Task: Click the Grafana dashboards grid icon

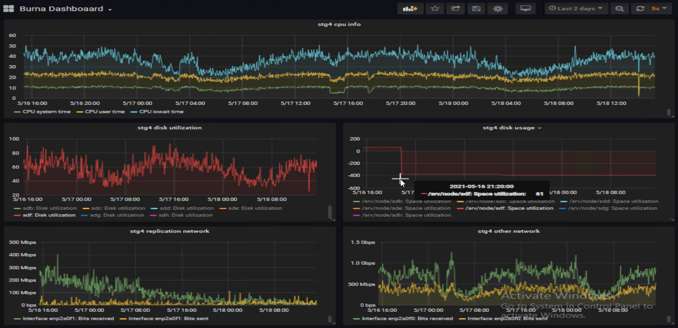Action: click(9, 9)
